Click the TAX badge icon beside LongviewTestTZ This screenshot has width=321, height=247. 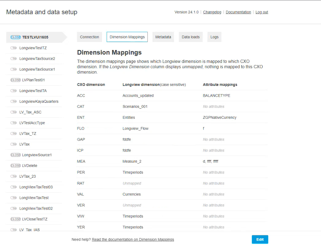14,48
